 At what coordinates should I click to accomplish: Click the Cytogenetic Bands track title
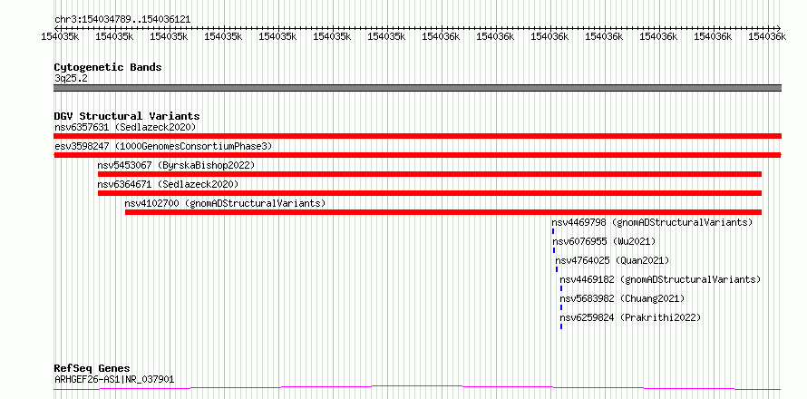coord(108,67)
